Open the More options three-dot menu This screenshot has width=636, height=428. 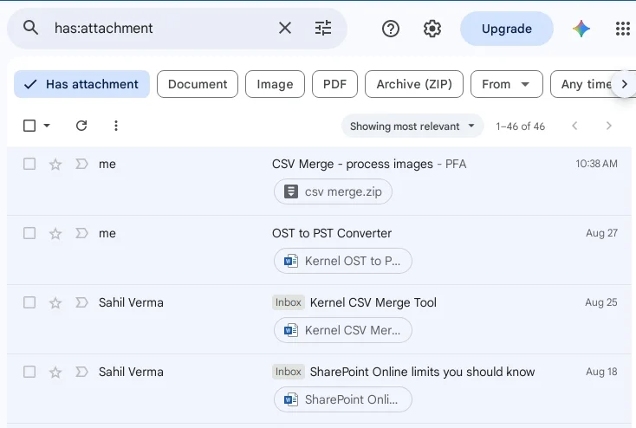point(116,126)
